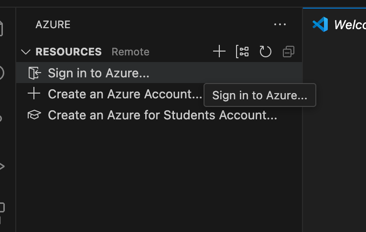Switch to the Welcome editor tab
This screenshot has height=232, width=366.
pos(349,24)
